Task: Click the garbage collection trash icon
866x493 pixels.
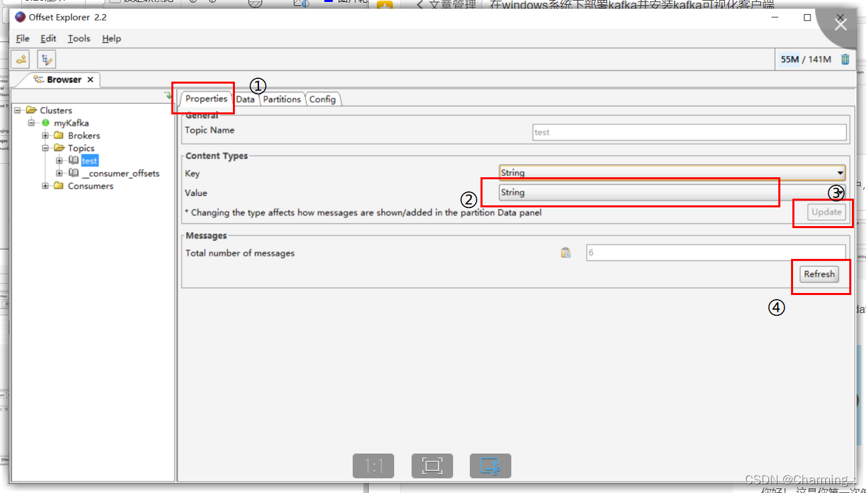Action: coord(845,60)
